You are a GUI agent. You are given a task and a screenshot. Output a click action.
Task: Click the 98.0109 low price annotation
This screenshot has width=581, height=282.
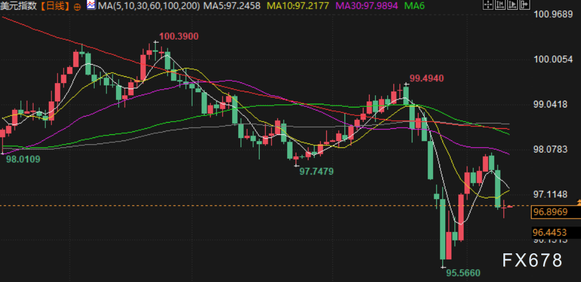click(23, 159)
